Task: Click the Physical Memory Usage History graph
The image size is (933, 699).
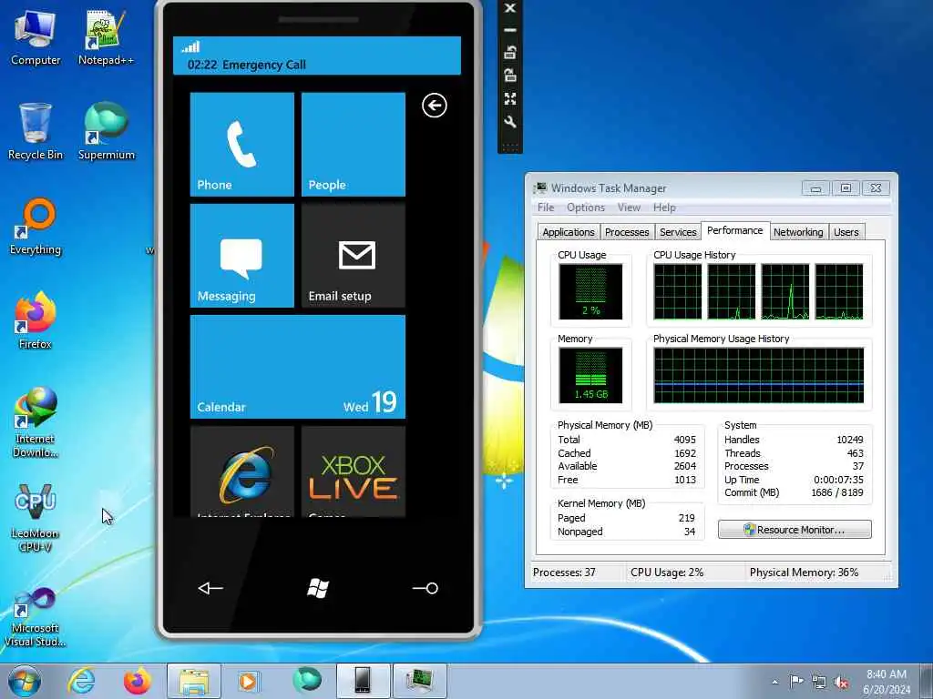Action: tap(759, 376)
